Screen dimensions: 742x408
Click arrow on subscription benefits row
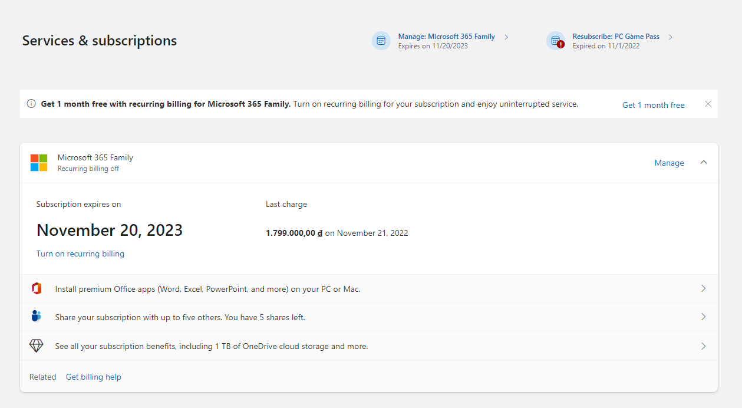(x=703, y=346)
